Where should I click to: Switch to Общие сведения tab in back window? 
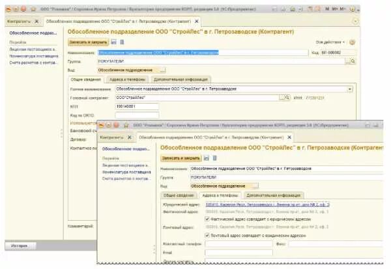click(85, 79)
